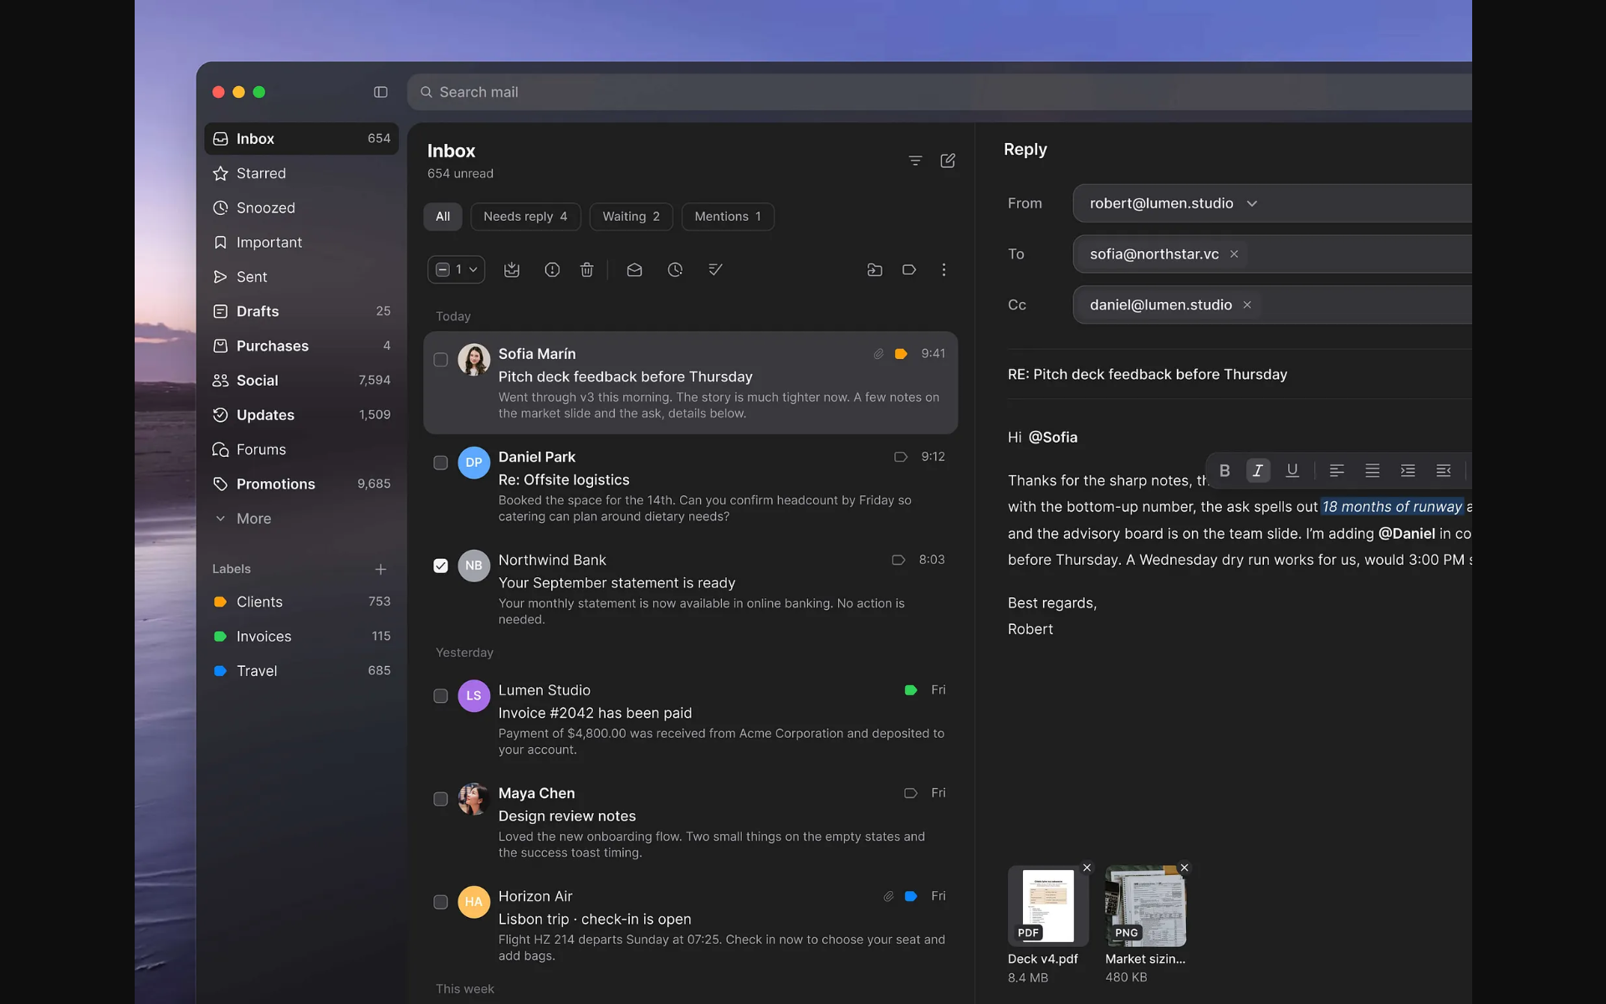Filter by the orange Clients label

tap(301, 602)
